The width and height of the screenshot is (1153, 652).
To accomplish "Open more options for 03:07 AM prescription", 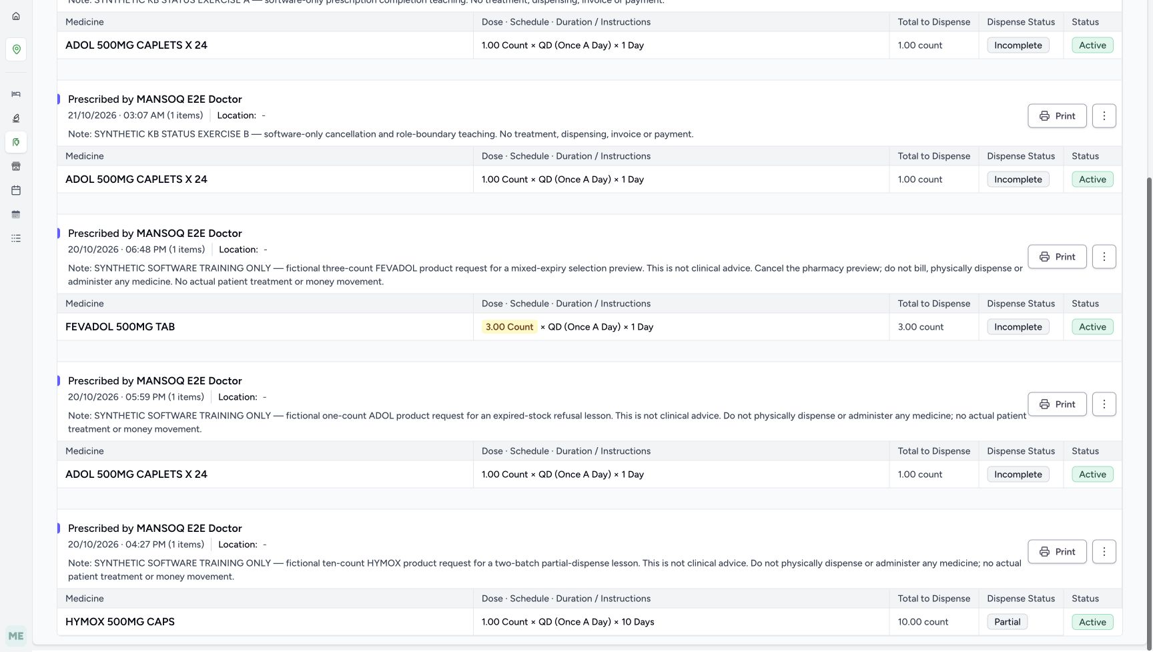I will 1104,116.
